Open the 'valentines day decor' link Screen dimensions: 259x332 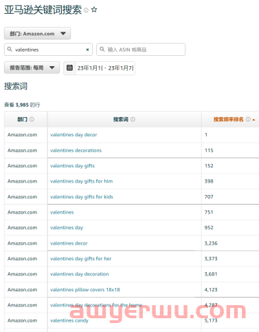coord(74,135)
